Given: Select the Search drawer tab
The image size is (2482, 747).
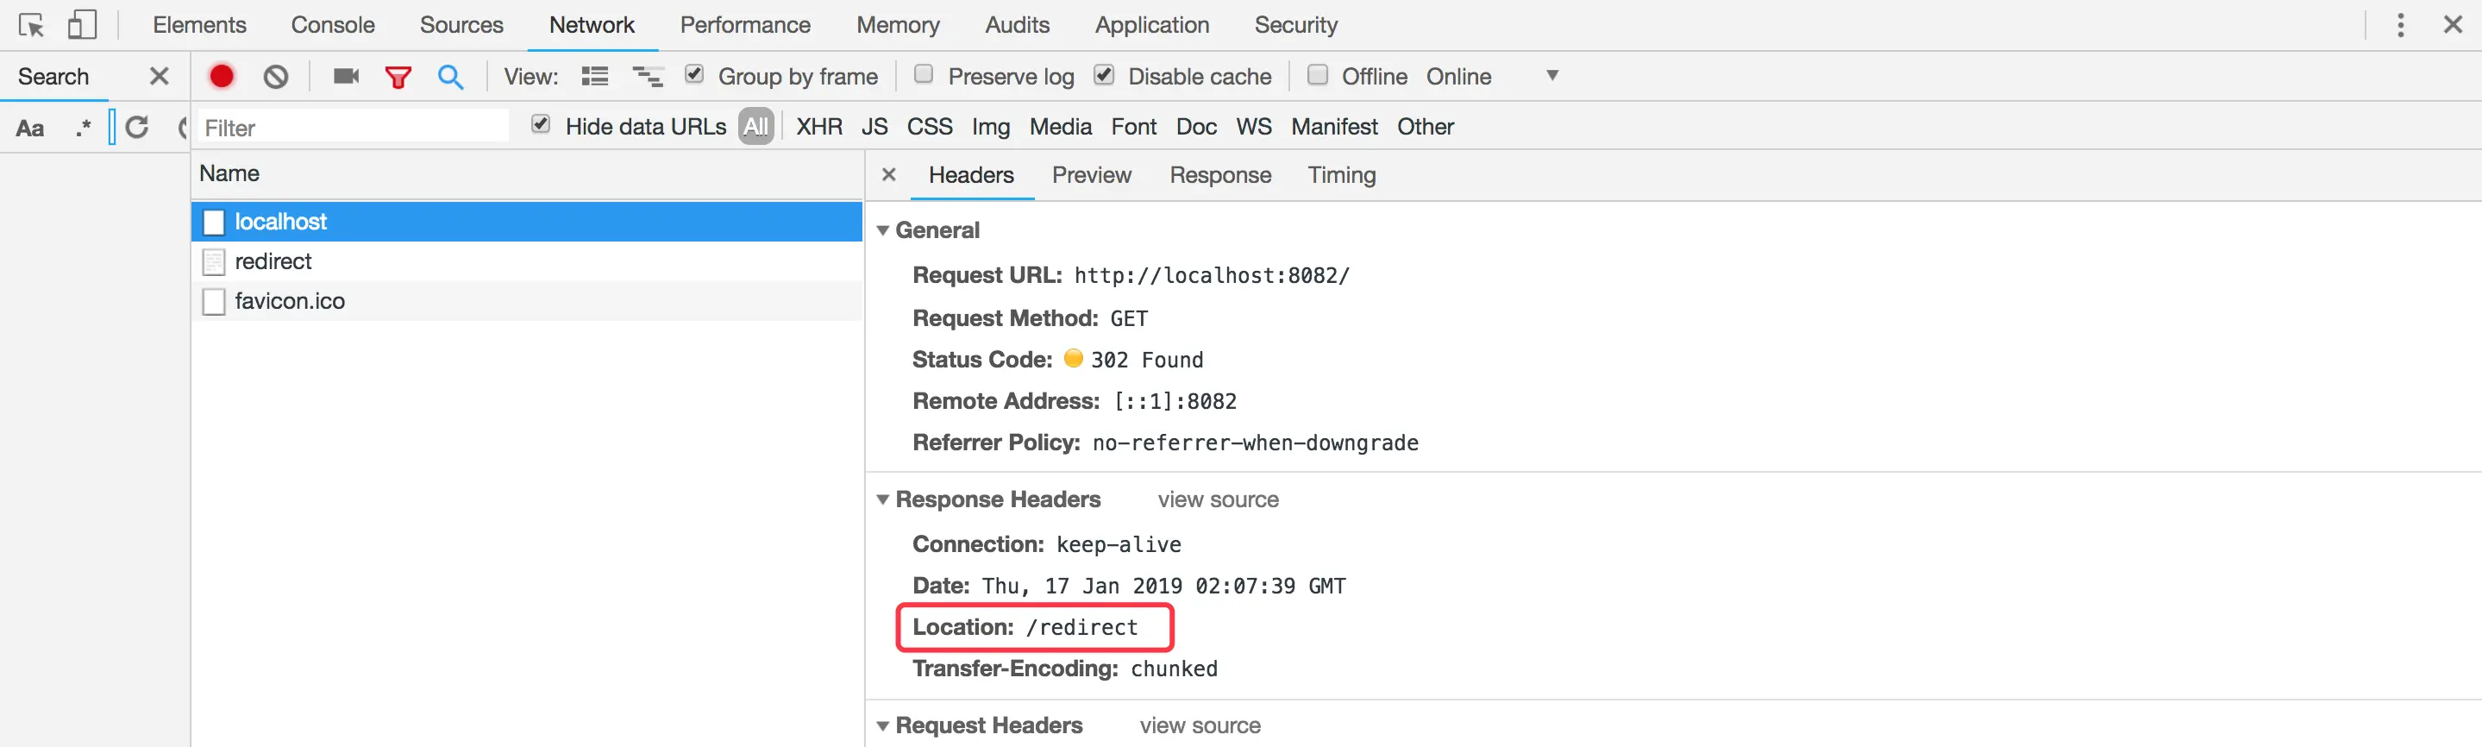Looking at the screenshot, I should [x=53, y=77].
